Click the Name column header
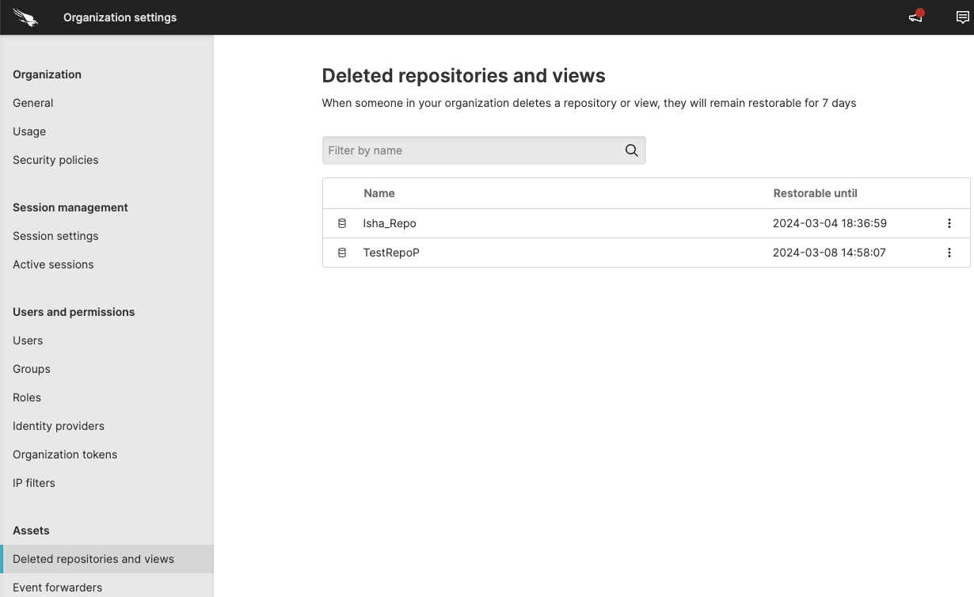This screenshot has height=597, width=974. (379, 192)
